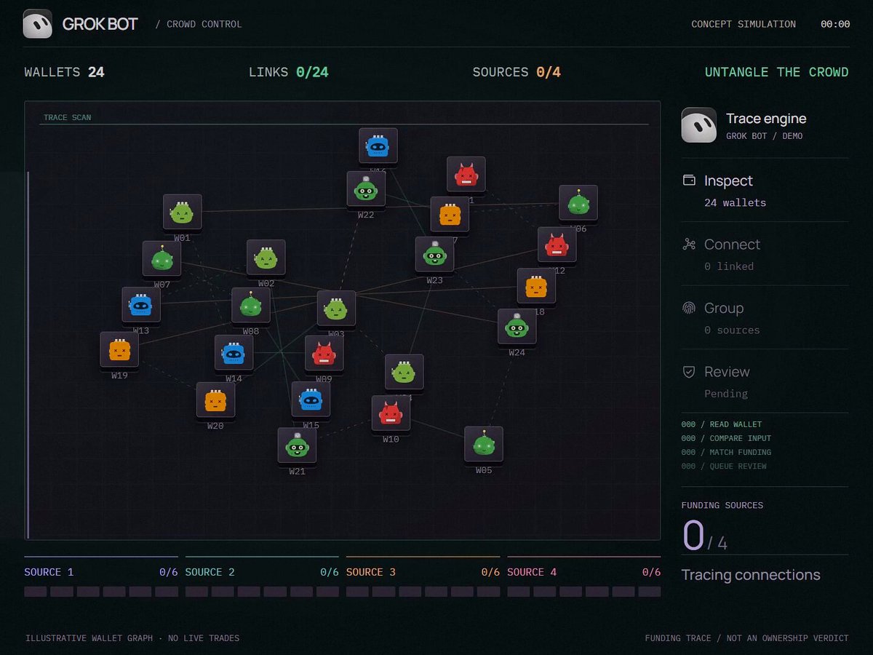Select wallet node W01
The height and width of the screenshot is (655, 873).
182,212
